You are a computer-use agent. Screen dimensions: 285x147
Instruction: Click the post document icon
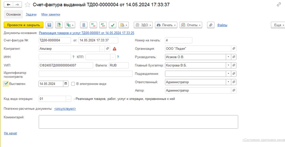59,25
